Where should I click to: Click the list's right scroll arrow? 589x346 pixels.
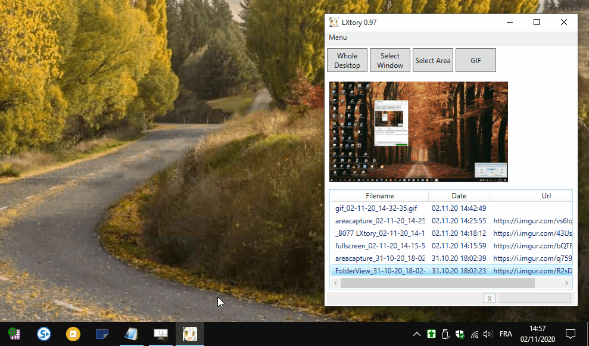click(x=567, y=283)
